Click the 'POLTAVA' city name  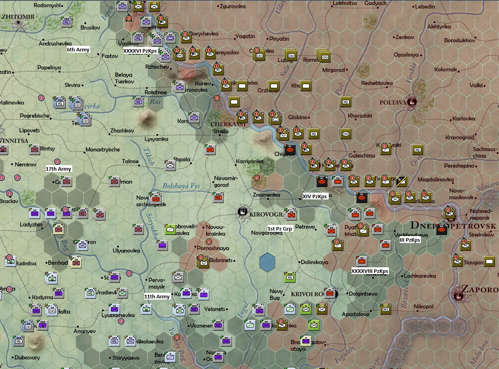click(392, 103)
